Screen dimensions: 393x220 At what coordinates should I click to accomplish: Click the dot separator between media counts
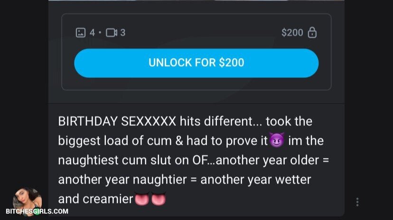[x=100, y=33]
